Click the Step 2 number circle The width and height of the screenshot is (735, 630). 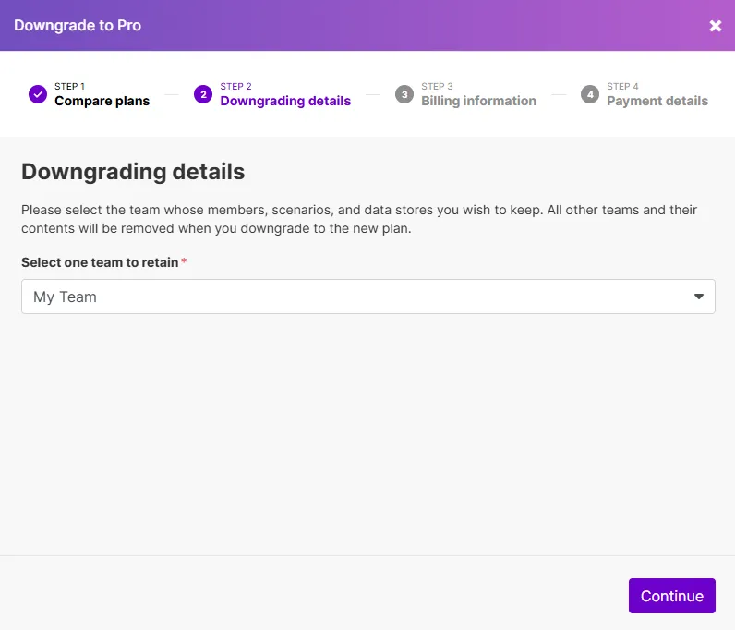point(203,94)
